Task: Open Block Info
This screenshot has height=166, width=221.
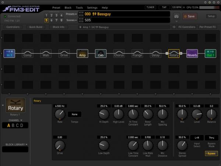Action: [x=59, y=27]
